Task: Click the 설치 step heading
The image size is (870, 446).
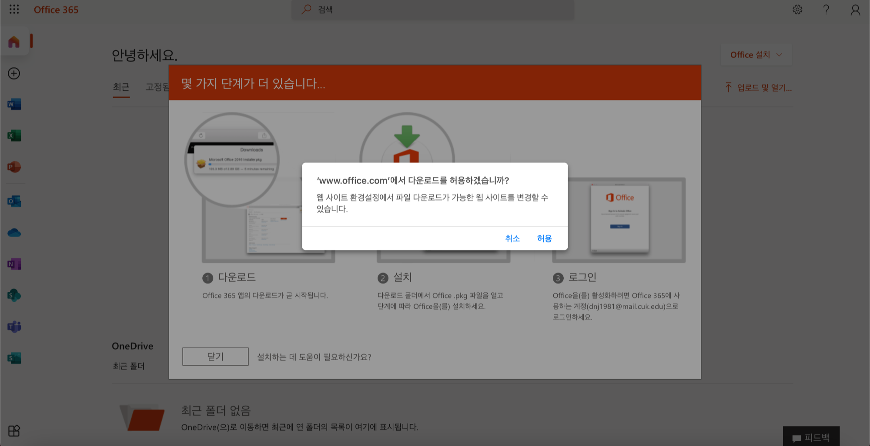Action: 402,277
